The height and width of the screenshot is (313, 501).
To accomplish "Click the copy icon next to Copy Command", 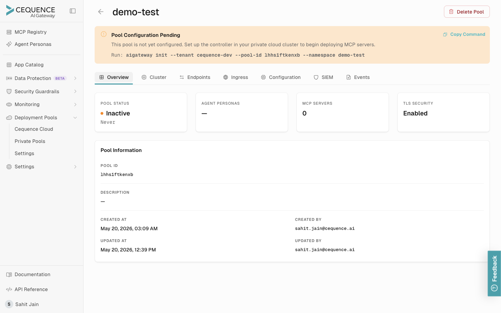I will tap(445, 34).
